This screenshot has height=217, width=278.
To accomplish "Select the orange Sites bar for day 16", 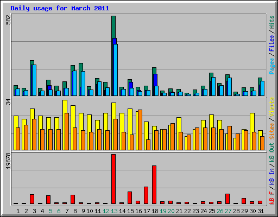I will click(x=140, y=130).
